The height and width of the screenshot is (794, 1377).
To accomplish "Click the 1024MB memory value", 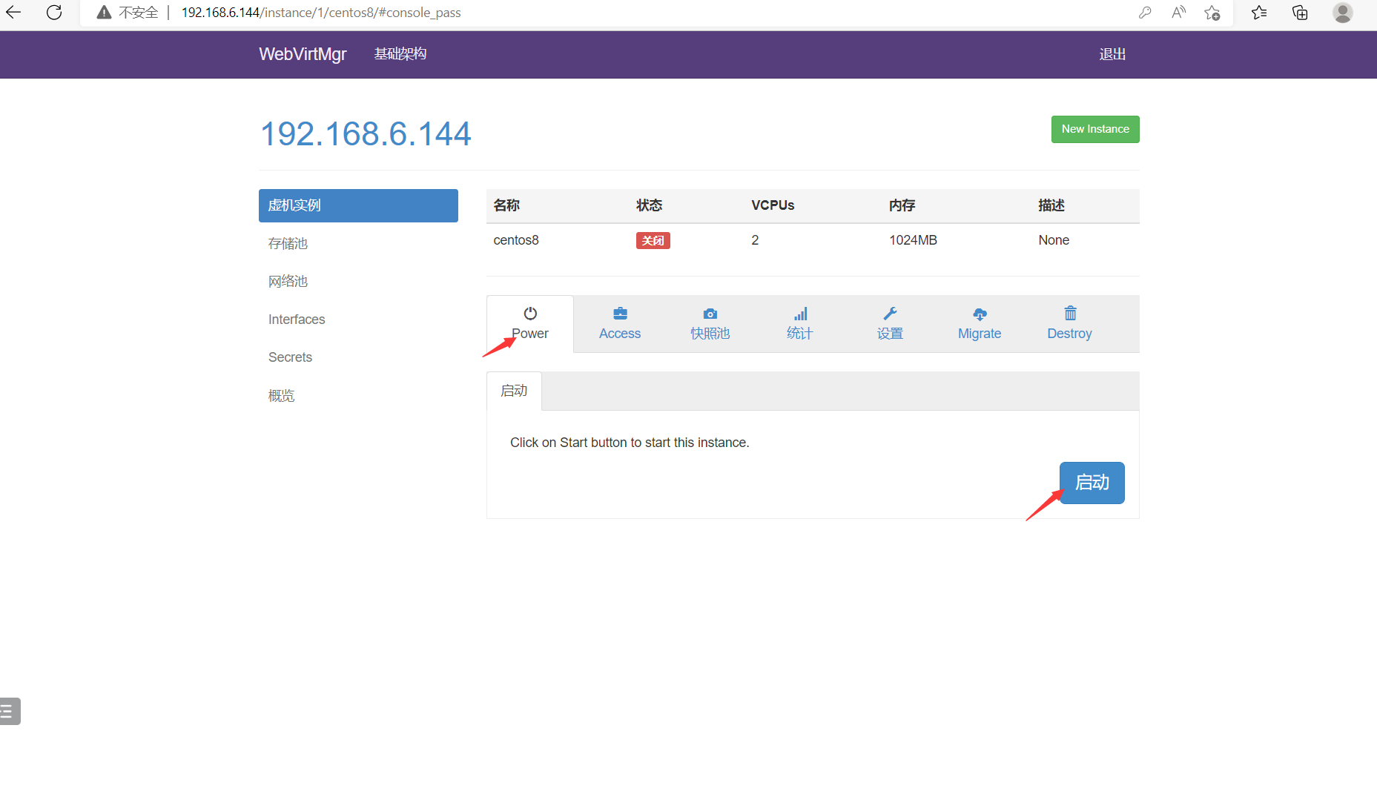I will 913,240.
